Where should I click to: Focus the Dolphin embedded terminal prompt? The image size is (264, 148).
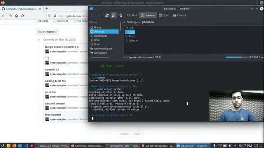(92, 118)
